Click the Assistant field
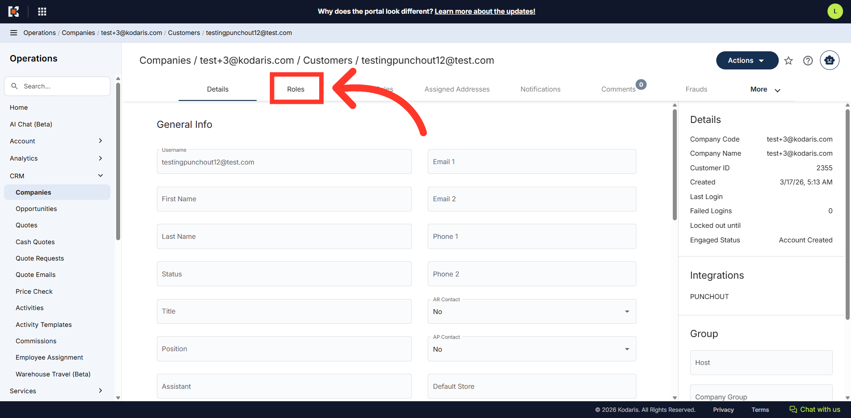This screenshot has width=851, height=418. coord(284,386)
